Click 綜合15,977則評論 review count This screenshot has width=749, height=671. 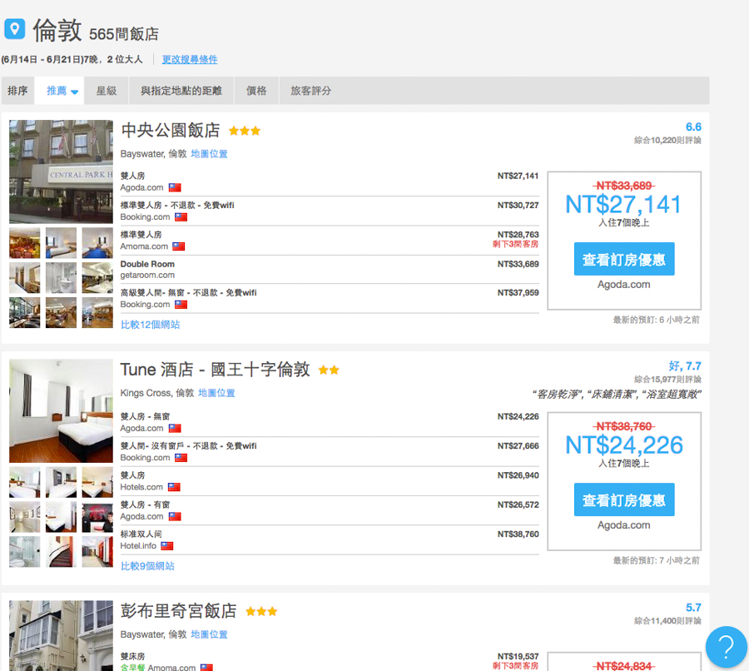[667, 380]
